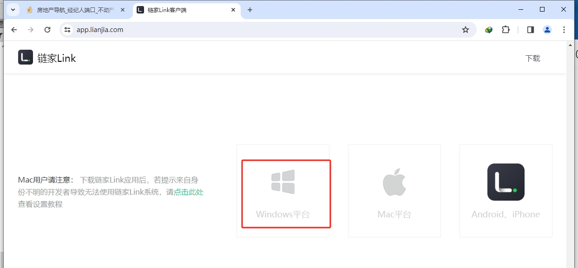Maximize the Chrome window
Viewport: 578px width, 268px height.
[542, 9]
